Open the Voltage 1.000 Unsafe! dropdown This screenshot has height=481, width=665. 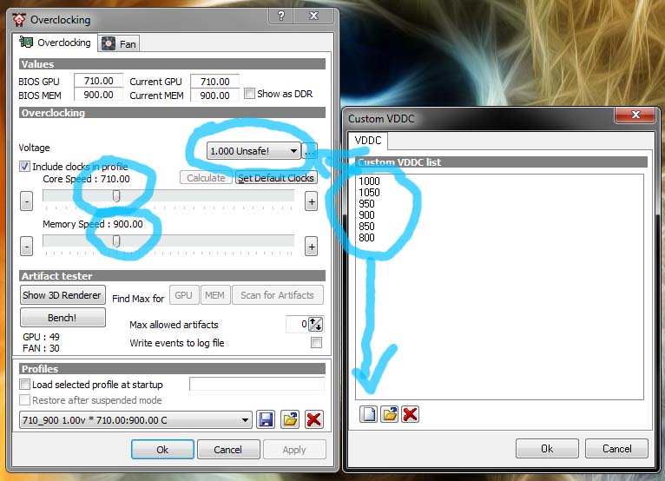pos(253,150)
